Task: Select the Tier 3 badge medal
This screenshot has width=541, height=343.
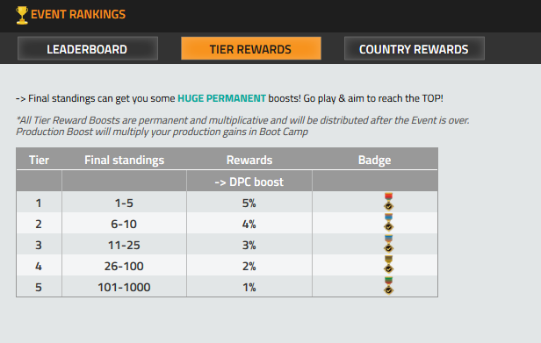Action: point(388,243)
